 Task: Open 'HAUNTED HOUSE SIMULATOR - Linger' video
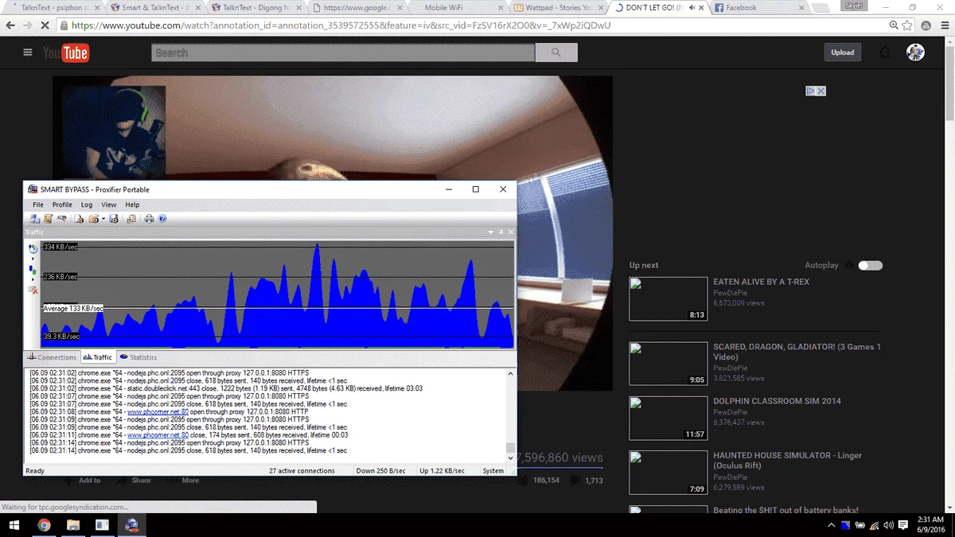(788, 460)
